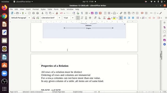Image resolution: width=167 pixels, height=93 pixels.
Task: Click the vertical document scrollbar
Action: 161,55
